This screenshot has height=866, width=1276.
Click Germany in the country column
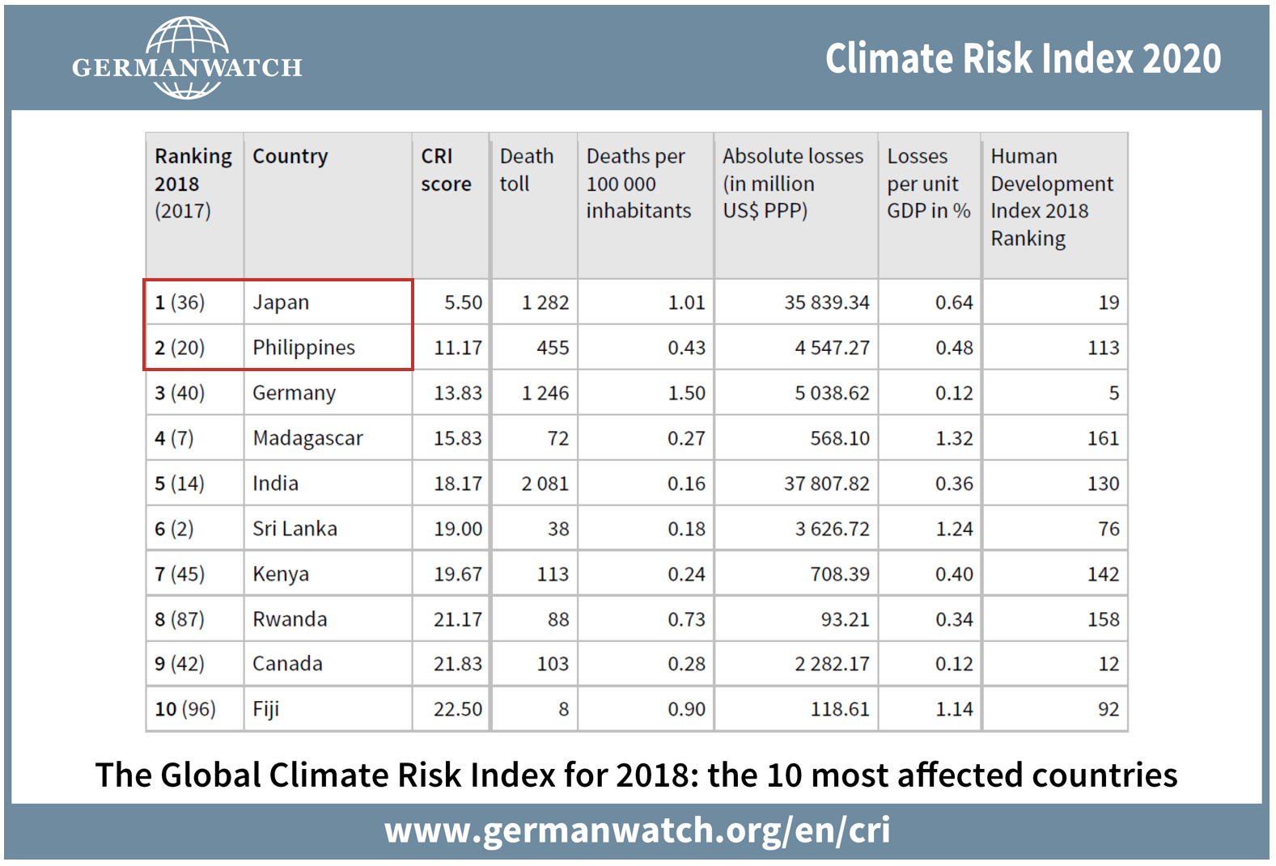294,393
